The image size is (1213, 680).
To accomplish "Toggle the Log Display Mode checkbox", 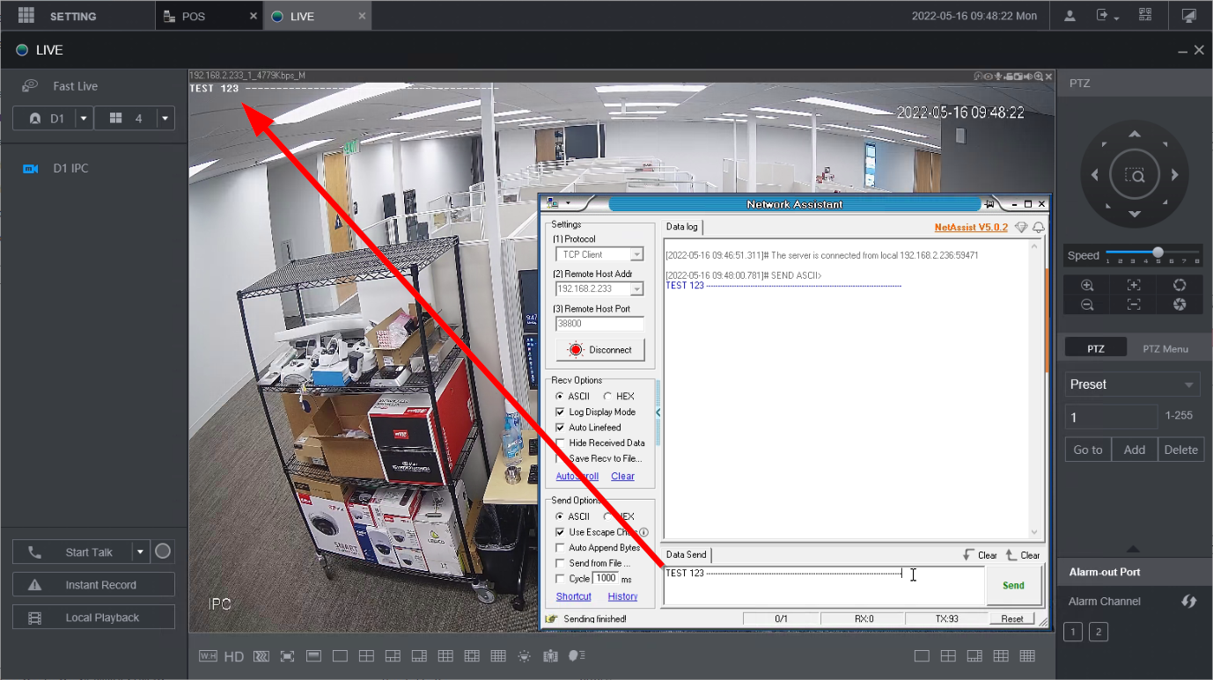I will point(561,412).
